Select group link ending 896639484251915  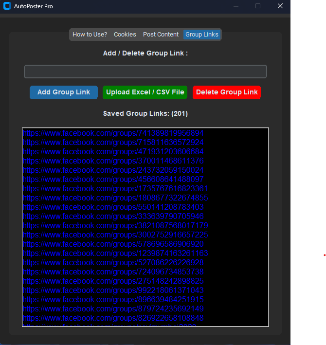pyautogui.click(x=113, y=299)
